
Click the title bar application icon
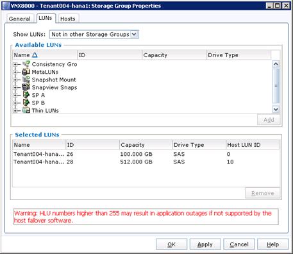pos(6,6)
